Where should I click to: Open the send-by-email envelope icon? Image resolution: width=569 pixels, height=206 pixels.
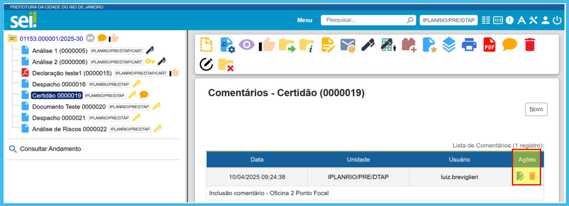348,45
